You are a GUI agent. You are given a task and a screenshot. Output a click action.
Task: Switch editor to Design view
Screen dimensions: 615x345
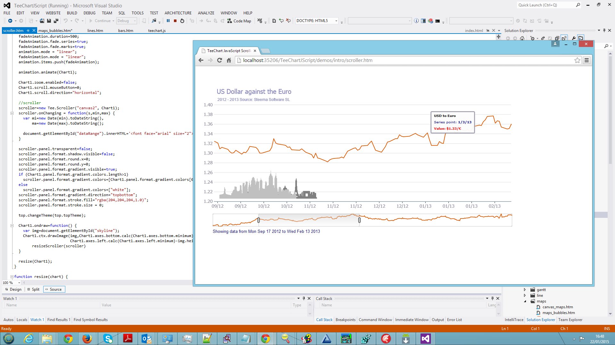(13, 289)
